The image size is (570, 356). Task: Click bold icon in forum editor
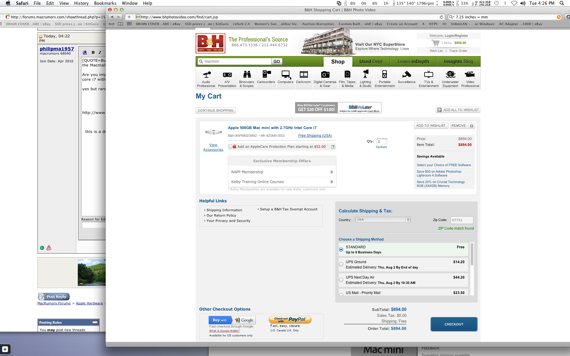93,53
